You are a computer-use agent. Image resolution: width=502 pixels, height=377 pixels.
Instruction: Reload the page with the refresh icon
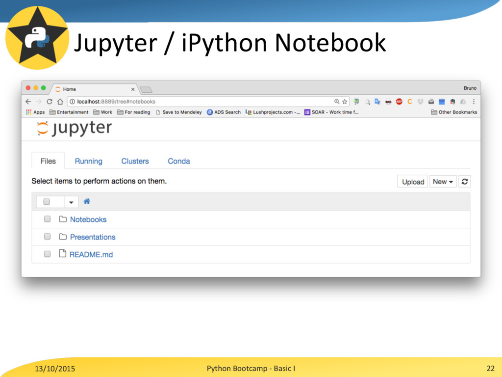pyautogui.click(x=50, y=102)
